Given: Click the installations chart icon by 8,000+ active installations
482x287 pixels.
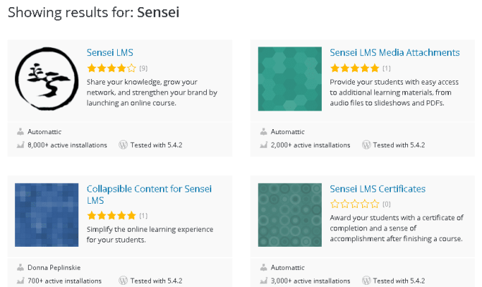Looking at the screenshot, I should 20,145.
